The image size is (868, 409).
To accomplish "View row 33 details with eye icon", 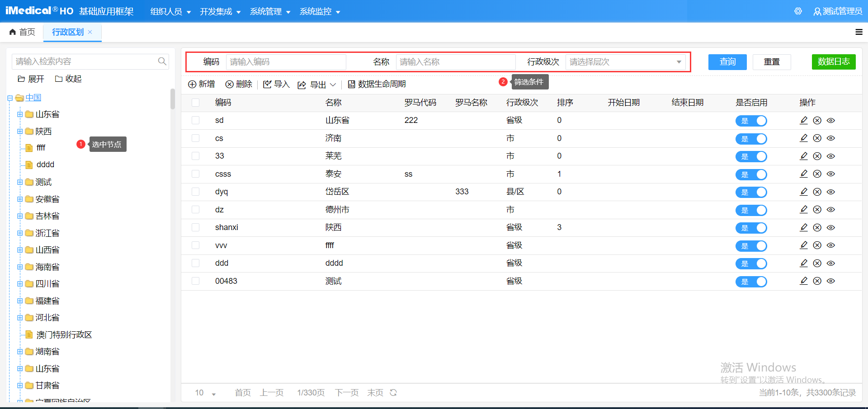I will 830,156.
